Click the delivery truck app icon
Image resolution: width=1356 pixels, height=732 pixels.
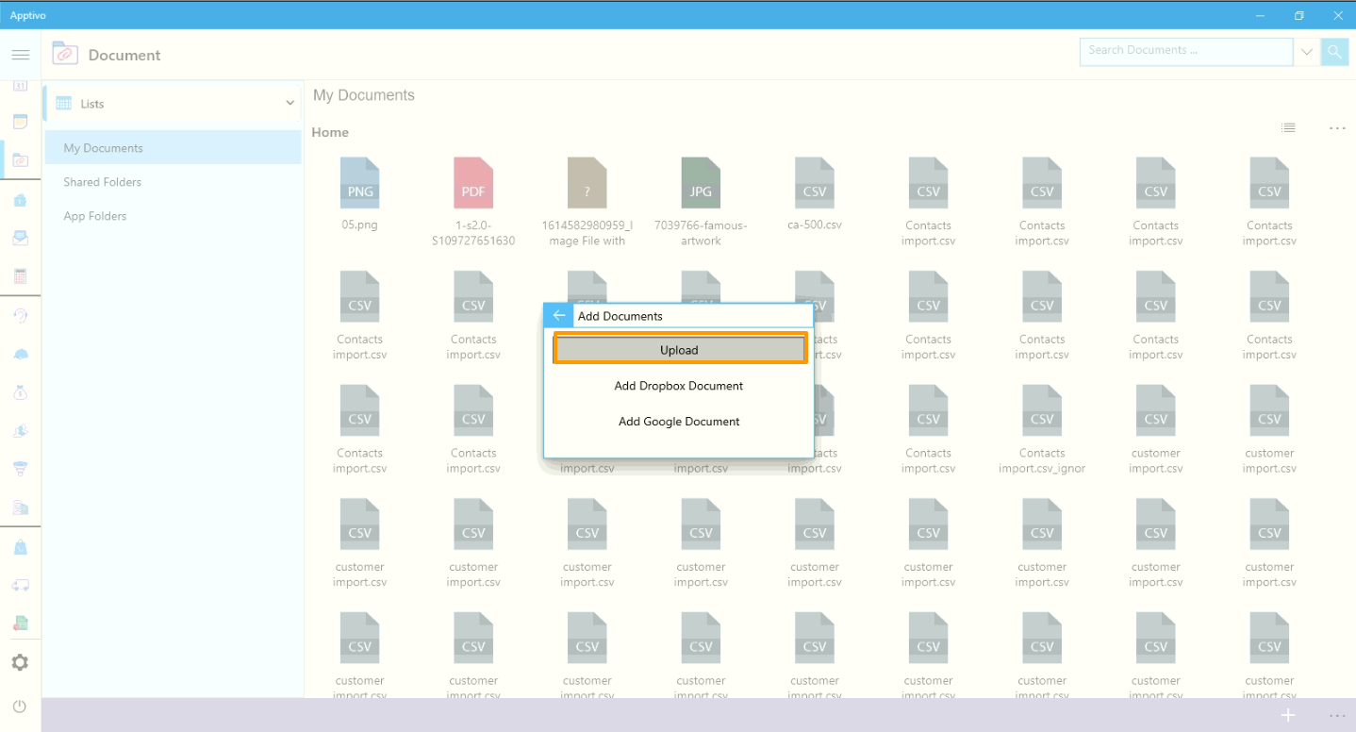coord(21,583)
